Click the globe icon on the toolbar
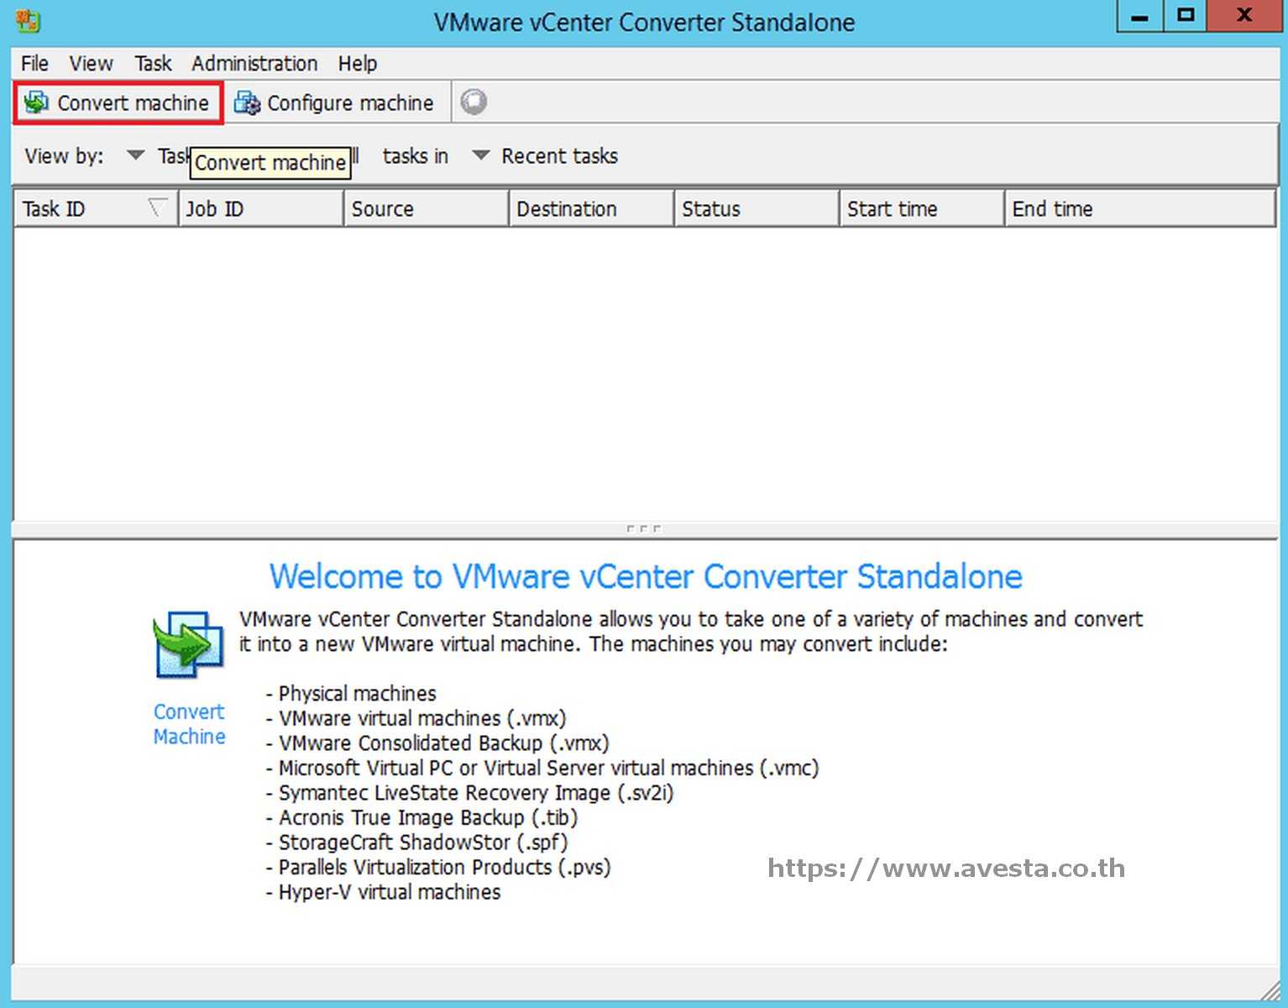The height and width of the screenshot is (1008, 1288). pyautogui.click(x=474, y=101)
